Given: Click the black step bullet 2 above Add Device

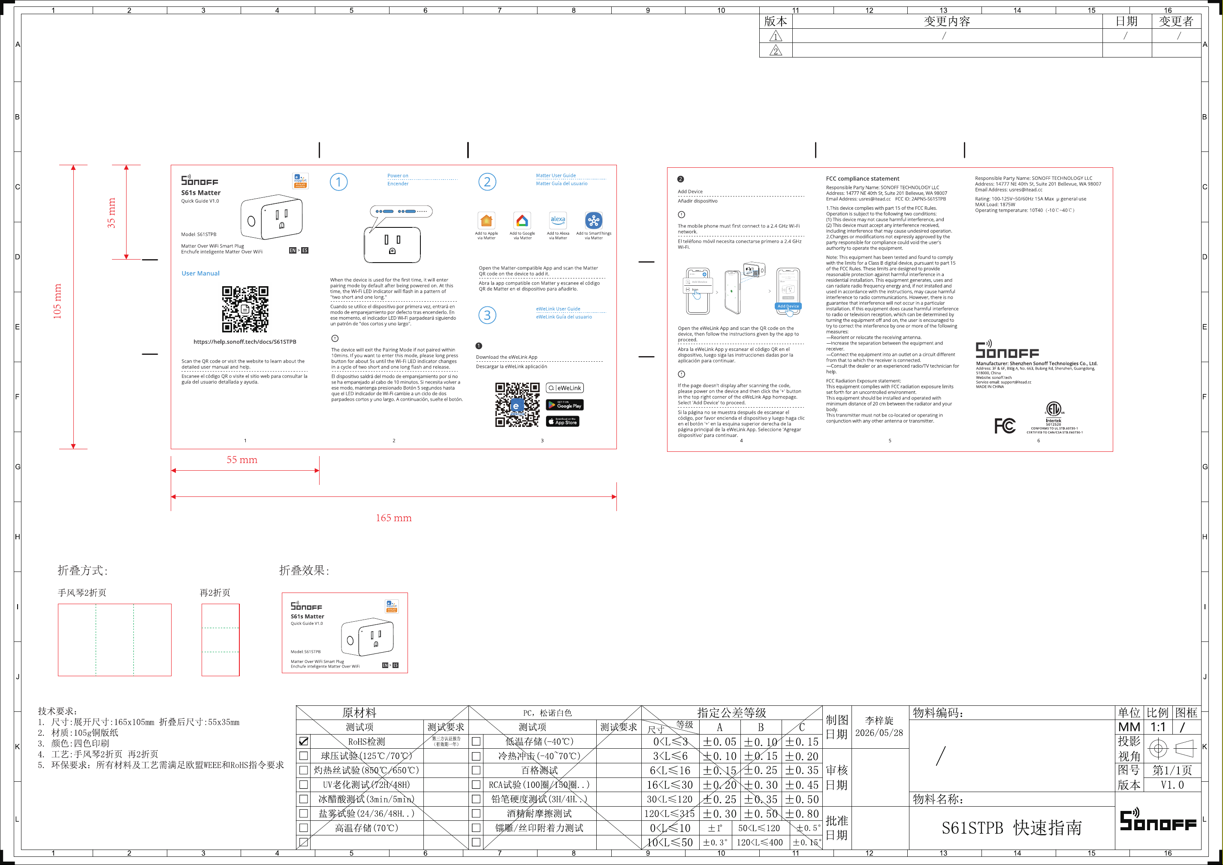Looking at the screenshot, I should coord(681,179).
